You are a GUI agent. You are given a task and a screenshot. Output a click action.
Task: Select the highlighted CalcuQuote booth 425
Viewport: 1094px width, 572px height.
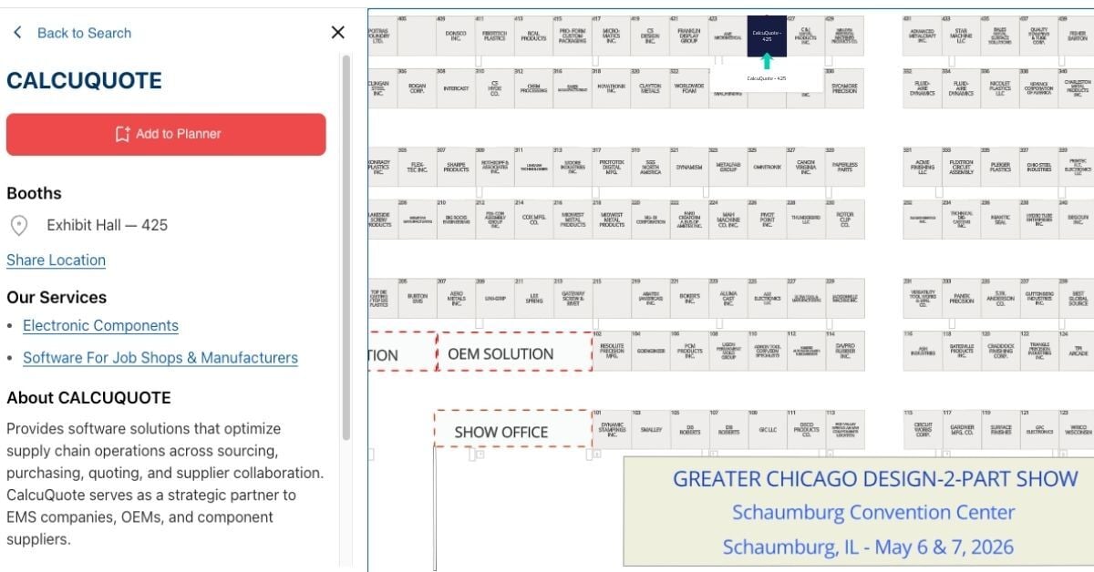[x=769, y=36]
